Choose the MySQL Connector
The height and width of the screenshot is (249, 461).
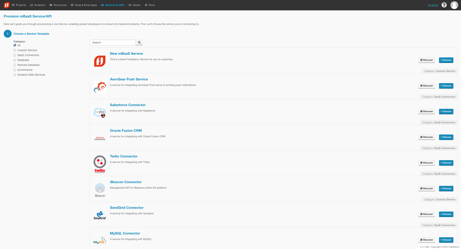click(x=446, y=240)
